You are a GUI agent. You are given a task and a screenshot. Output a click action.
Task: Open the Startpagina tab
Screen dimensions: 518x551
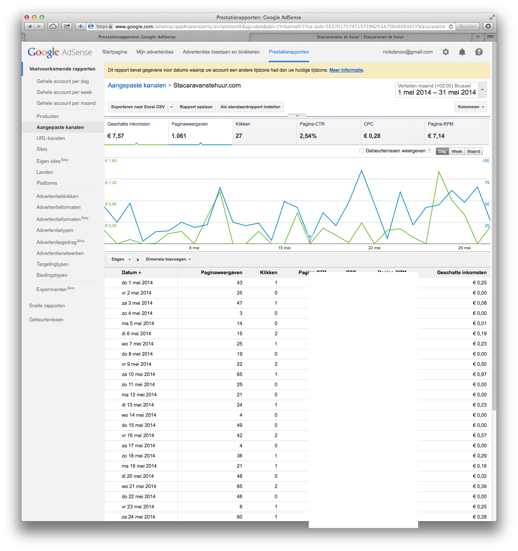point(115,52)
